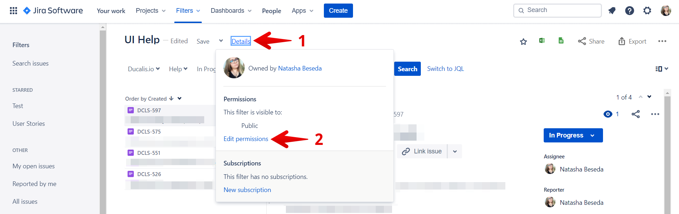Click the Create button
Viewport: 679px width, 214px height.
pyautogui.click(x=338, y=11)
